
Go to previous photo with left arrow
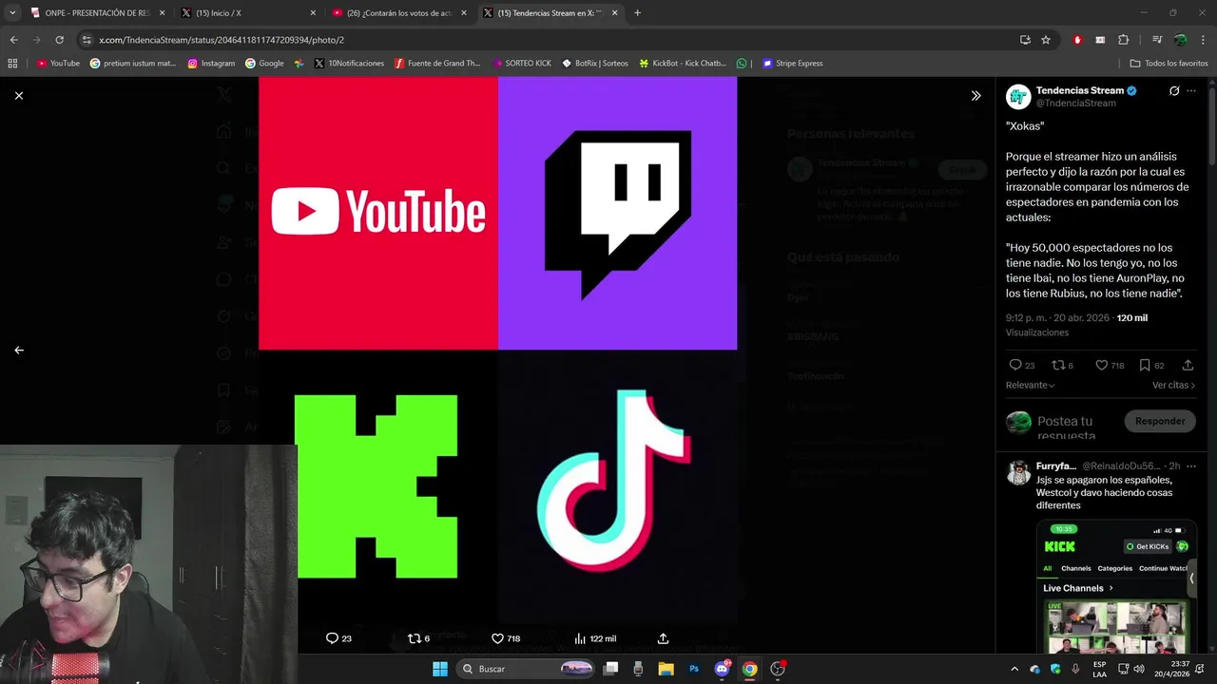(19, 350)
